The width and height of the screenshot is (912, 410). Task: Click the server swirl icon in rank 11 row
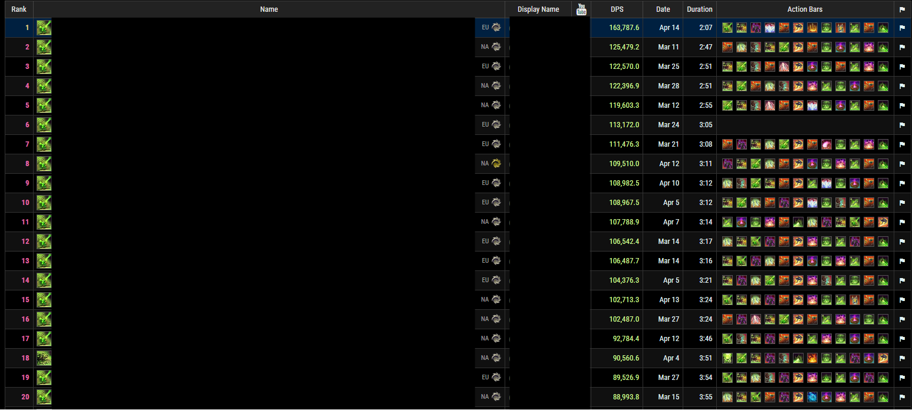pyautogui.click(x=496, y=221)
